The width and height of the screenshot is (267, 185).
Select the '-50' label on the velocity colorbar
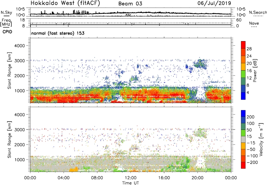click(251, 149)
